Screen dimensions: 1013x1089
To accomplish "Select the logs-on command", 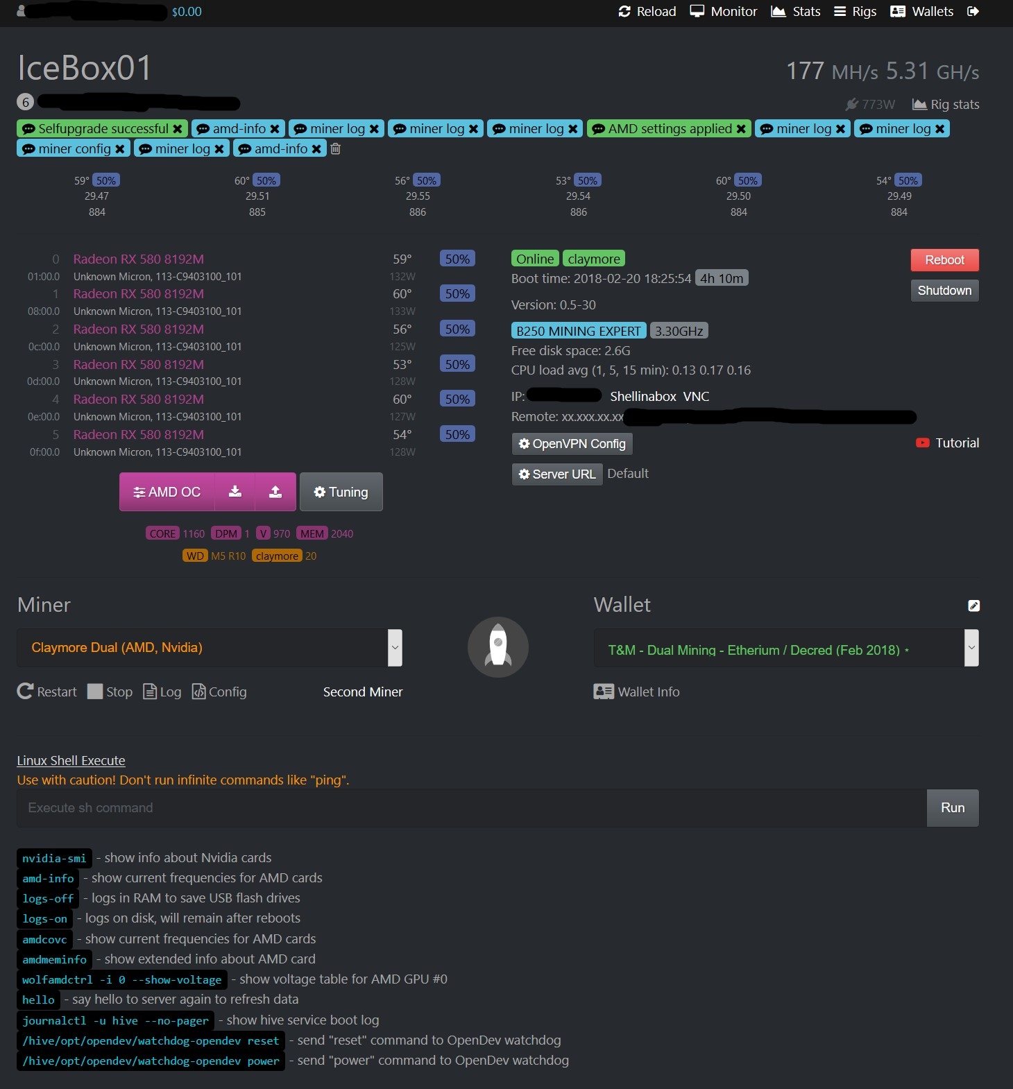I will (45, 919).
